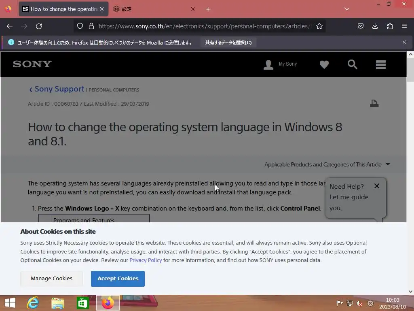Click Accept Cookies button

point(118,279)
